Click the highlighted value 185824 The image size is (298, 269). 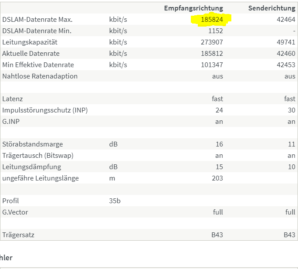[212, 20]
